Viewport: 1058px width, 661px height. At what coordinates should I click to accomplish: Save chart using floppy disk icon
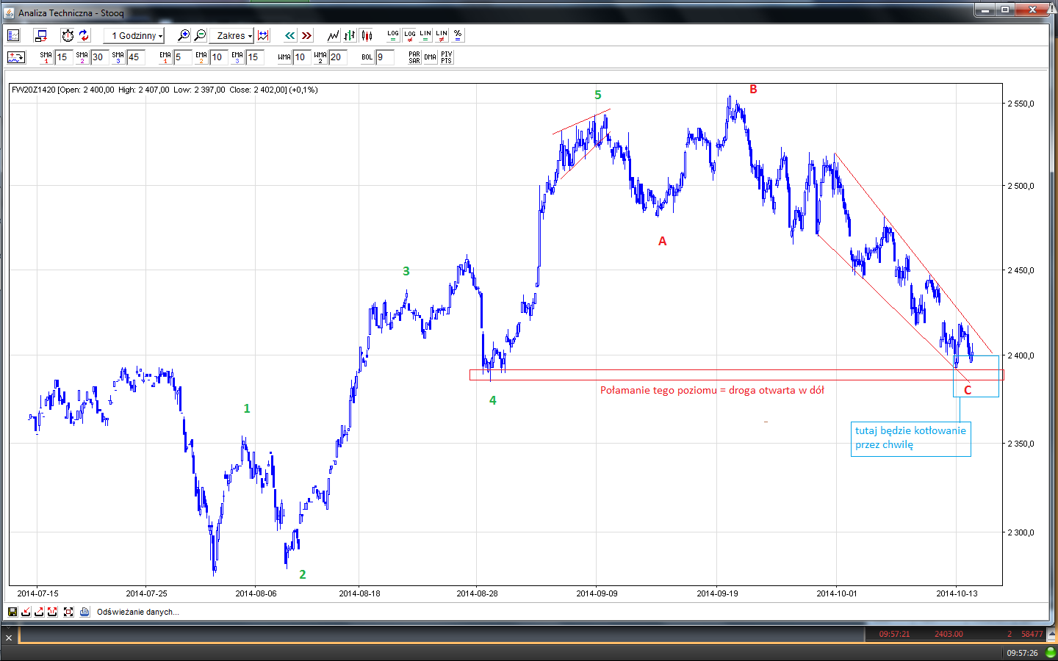pos(12,612)
